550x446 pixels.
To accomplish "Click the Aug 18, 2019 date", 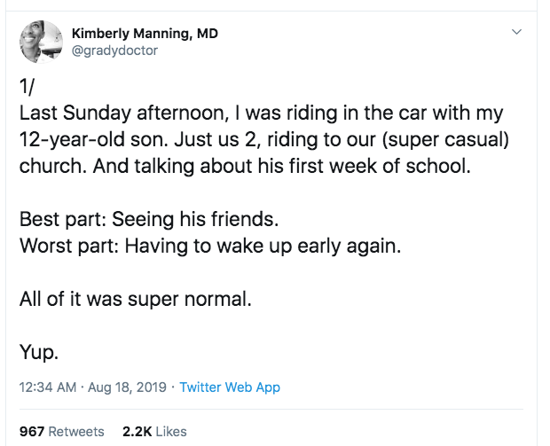I will [127, 387].
